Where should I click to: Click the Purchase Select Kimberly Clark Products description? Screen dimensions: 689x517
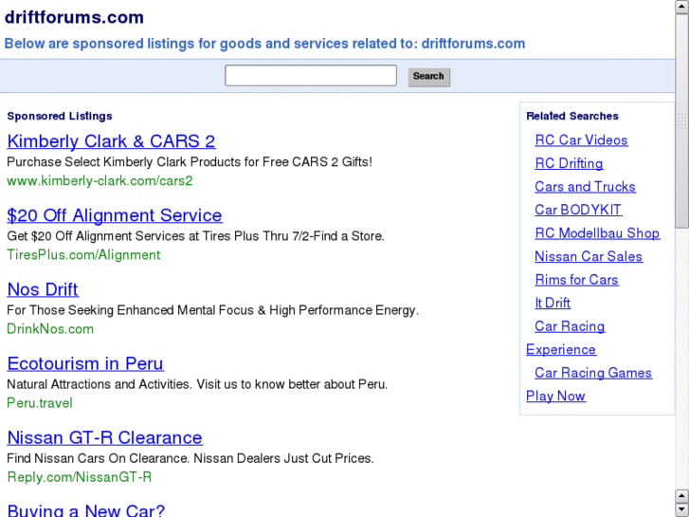pos(190,162)
